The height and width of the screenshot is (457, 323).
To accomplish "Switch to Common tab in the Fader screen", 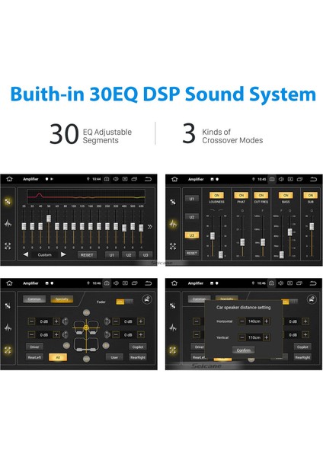I will click(34, 299).
